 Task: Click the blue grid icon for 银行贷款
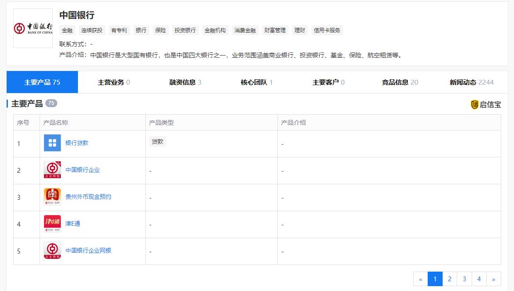[52, 143]
